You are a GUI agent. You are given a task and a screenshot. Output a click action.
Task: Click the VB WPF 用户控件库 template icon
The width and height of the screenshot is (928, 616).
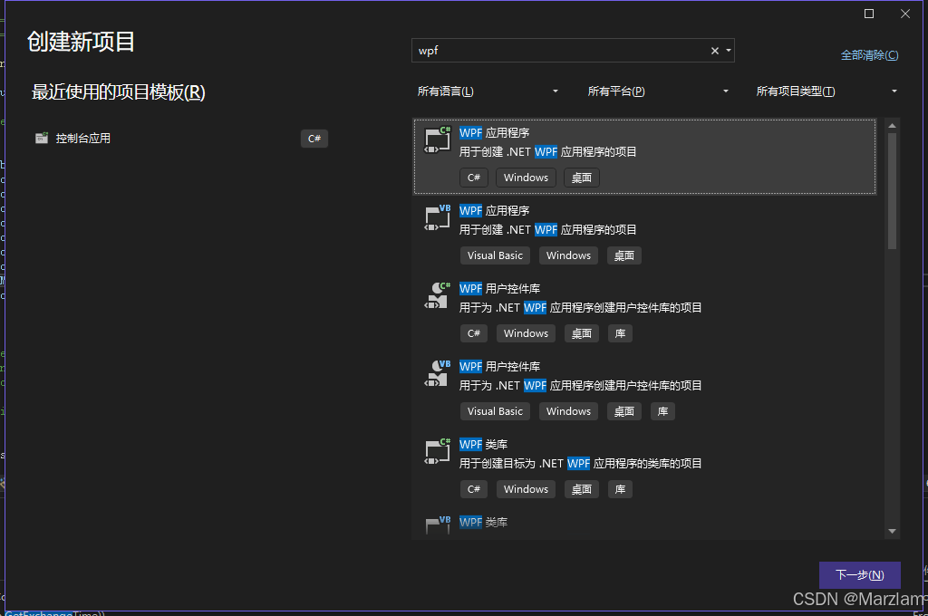(438, 373)
